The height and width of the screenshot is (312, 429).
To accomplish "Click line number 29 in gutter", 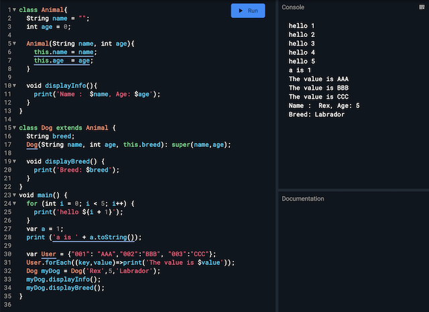I will [7, 246].
